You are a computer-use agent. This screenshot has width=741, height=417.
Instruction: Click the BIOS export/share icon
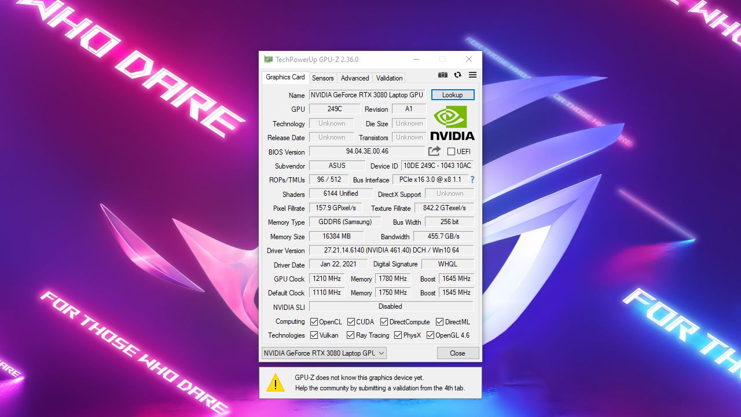coord(434,151)
